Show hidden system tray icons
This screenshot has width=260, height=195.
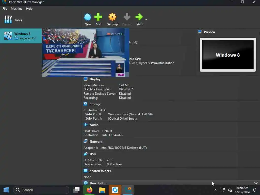point(215,190)
